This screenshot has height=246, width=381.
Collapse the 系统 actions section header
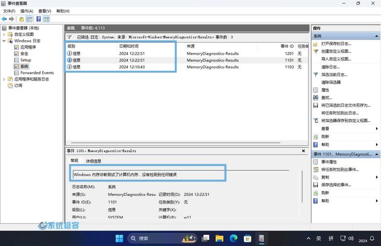click(x=377, y=36)
